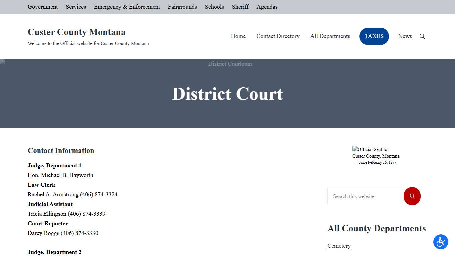Open the News section
Screen dimensions: 455x256
click(x=405, y=36)
